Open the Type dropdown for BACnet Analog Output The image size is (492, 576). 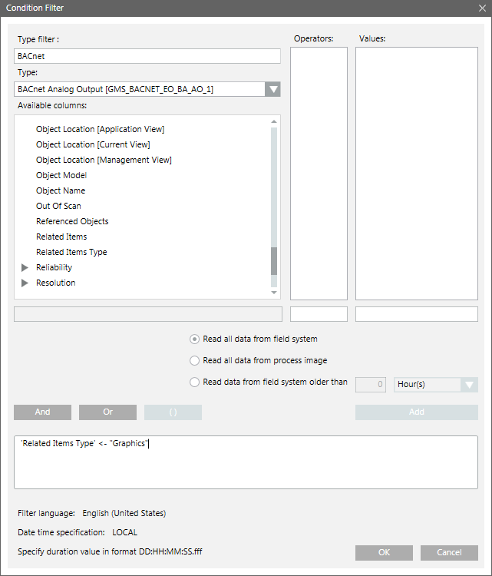[272, 89]
